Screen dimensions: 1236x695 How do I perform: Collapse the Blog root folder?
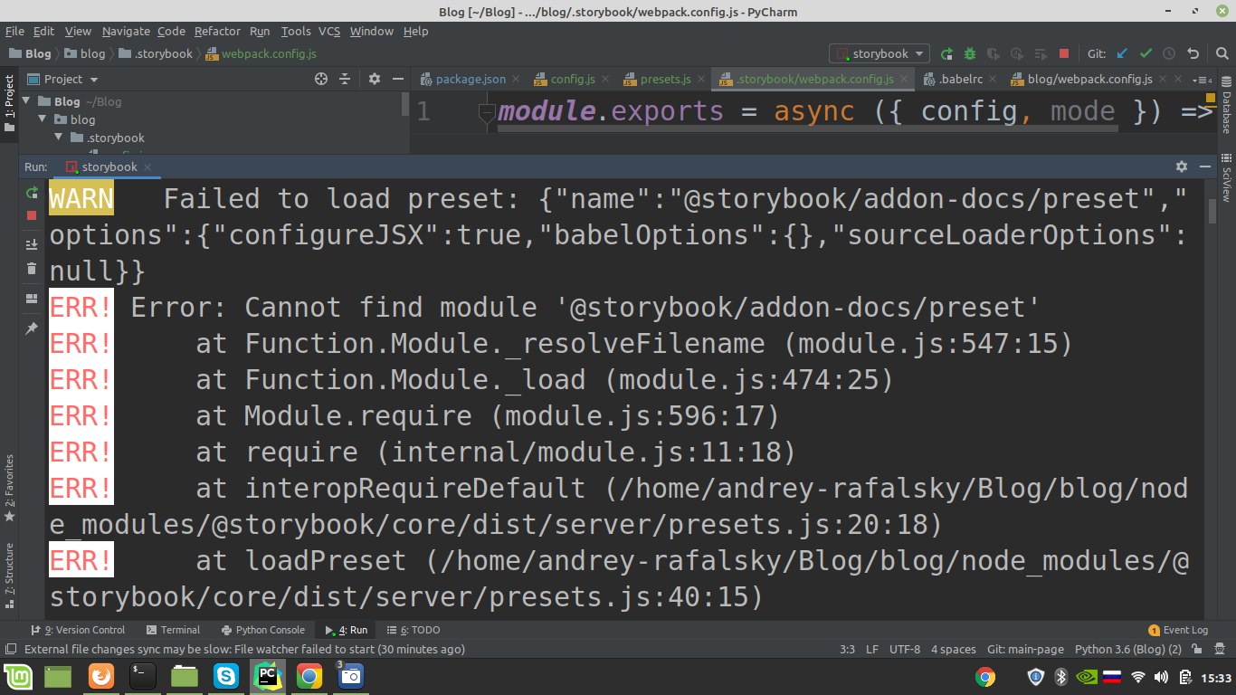click(x=26, y=101)
